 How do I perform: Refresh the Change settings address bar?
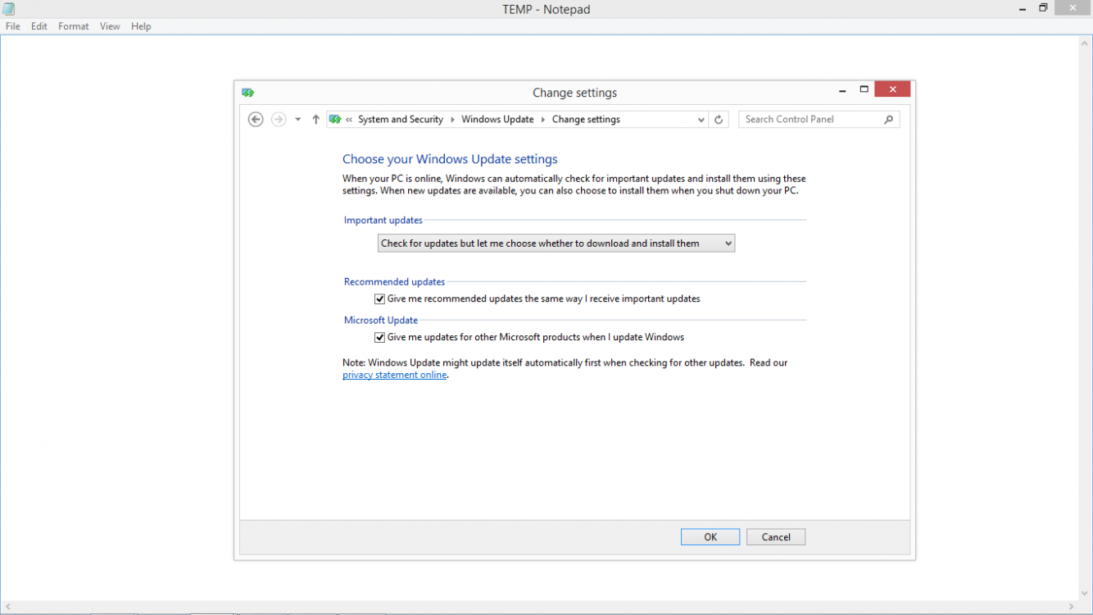719,120
